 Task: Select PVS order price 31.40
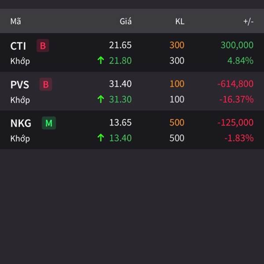click(120, 84)
